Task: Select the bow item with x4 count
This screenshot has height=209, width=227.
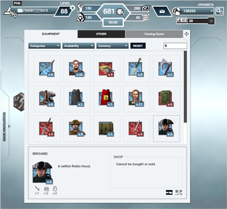Action: point(47,69)
